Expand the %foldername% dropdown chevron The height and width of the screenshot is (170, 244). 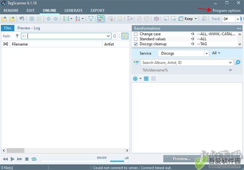point(230,70)
